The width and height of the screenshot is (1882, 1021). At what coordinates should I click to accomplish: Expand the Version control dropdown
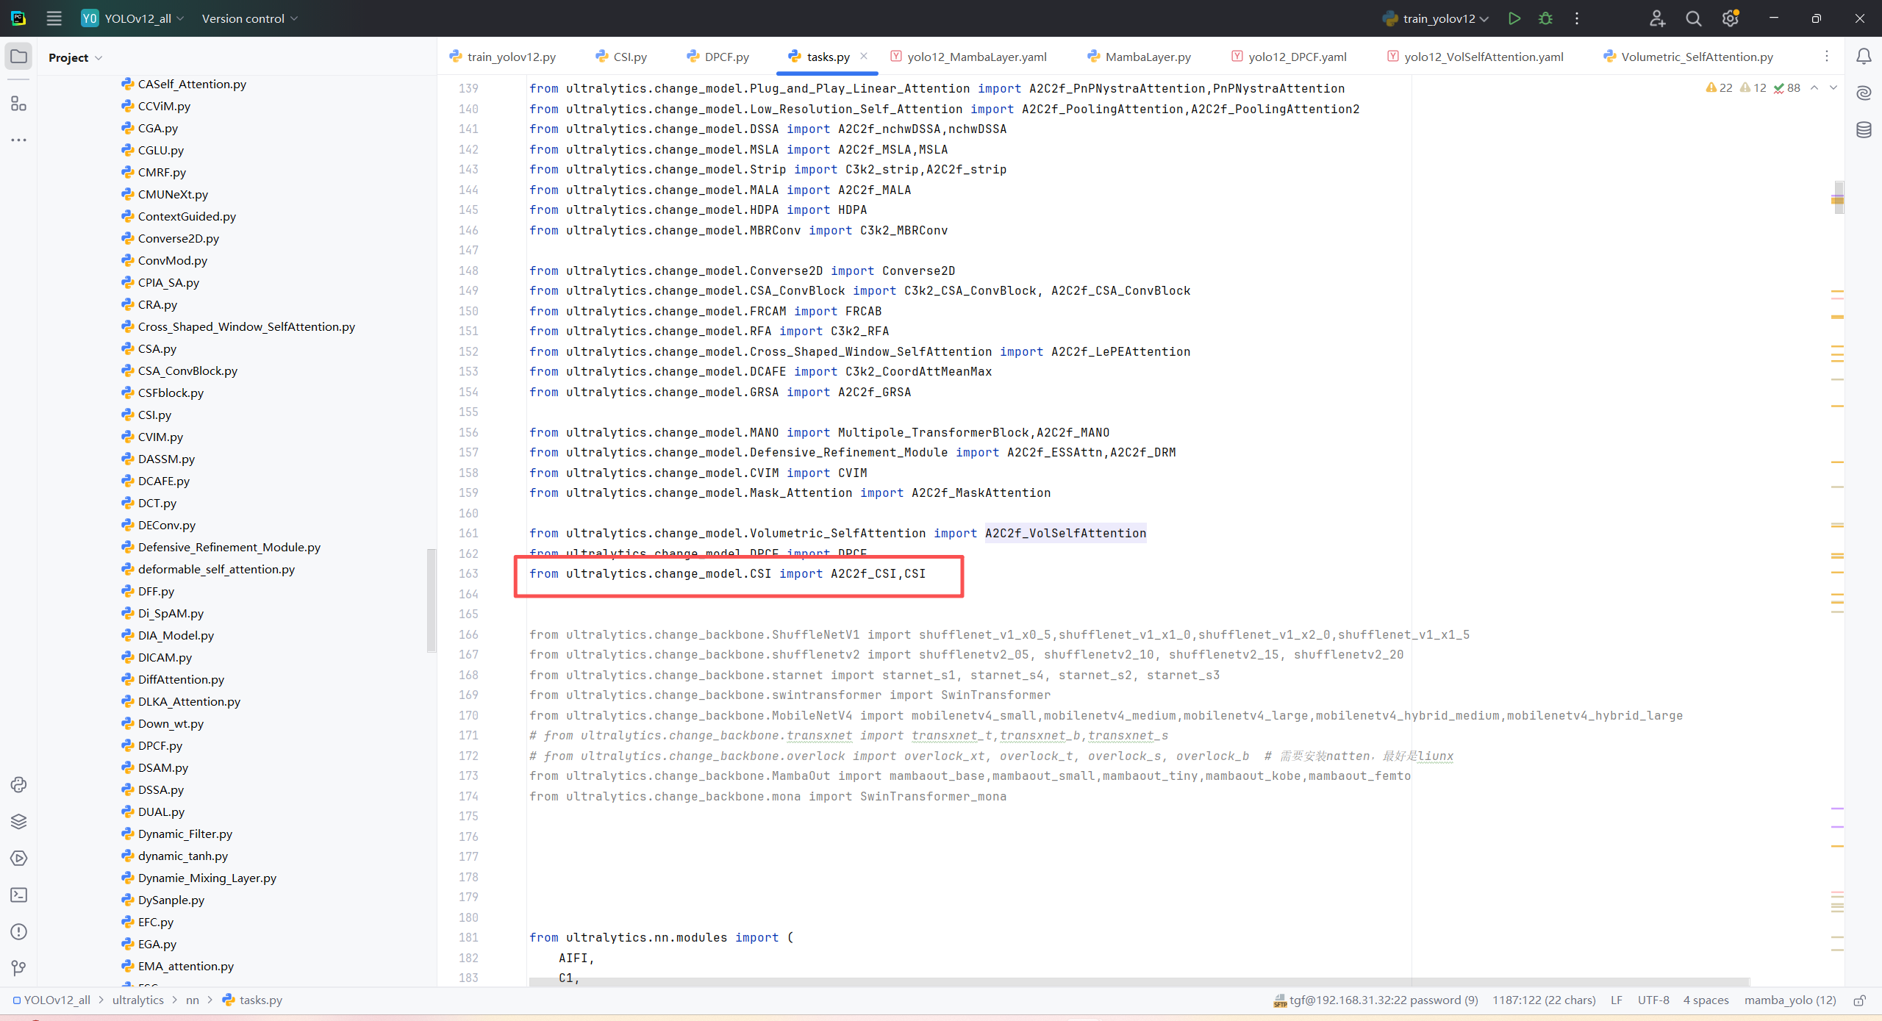250,18
